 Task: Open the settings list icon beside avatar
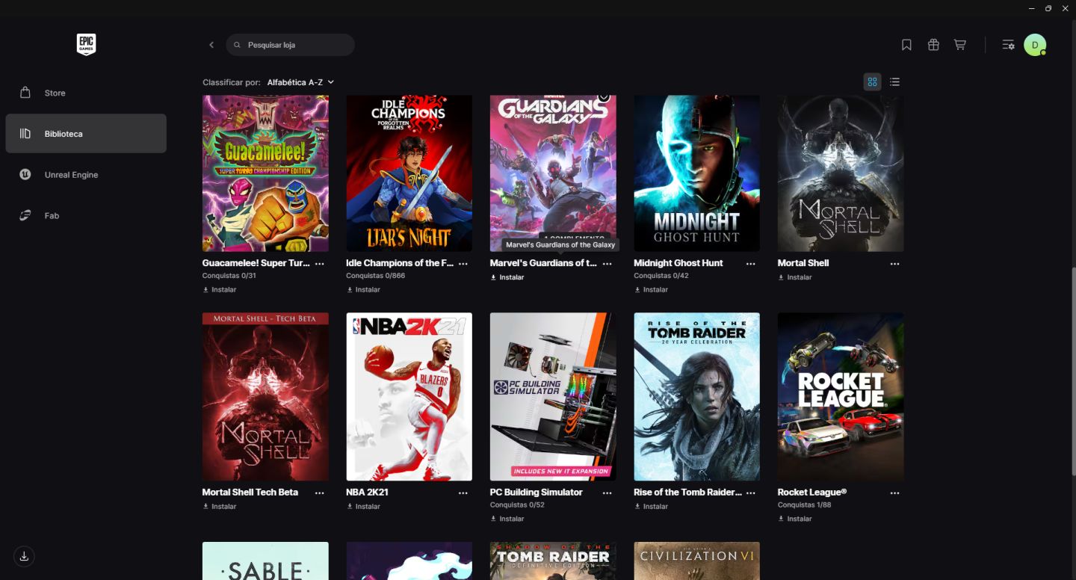1008,45
